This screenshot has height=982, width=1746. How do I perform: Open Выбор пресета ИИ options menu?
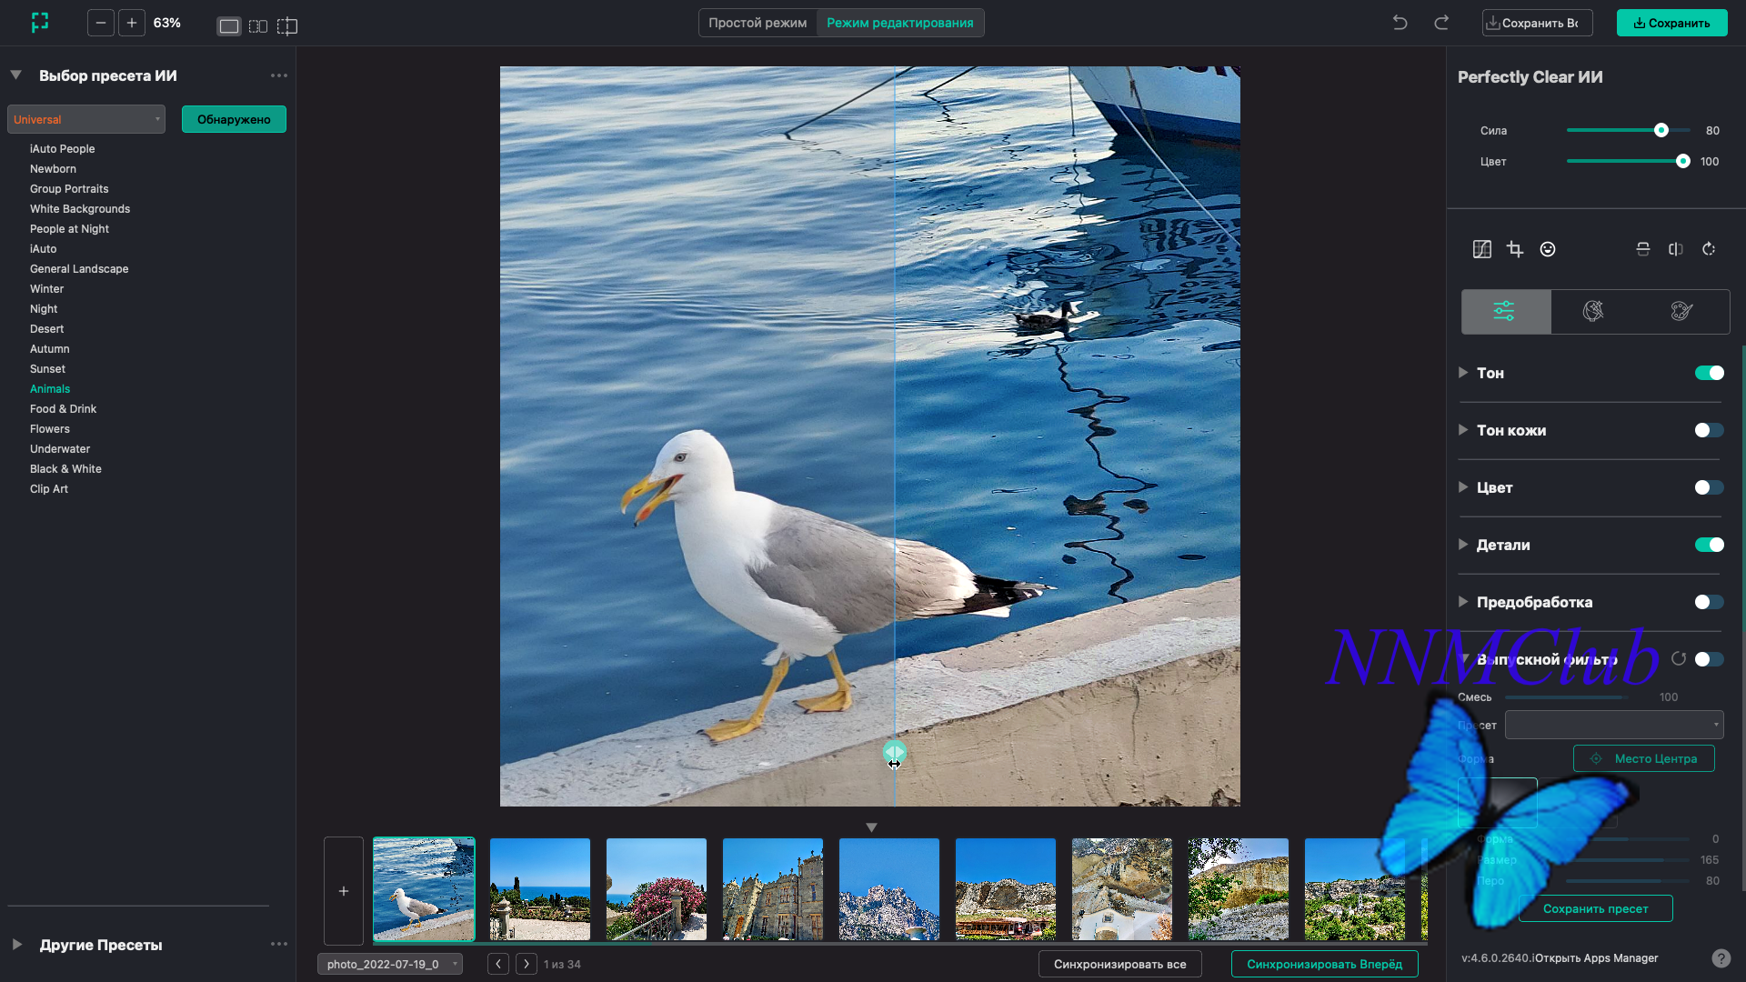point(279,75)
